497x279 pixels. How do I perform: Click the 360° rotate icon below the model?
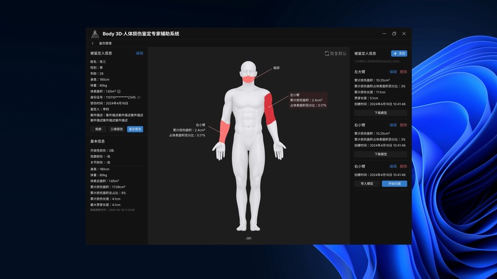tap(248, 237)
